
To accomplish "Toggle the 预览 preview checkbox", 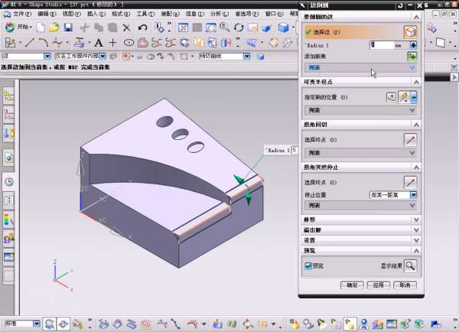I will 308,266.
